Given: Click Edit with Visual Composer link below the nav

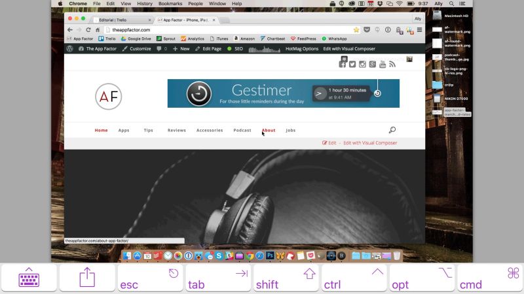Looking at the screenshot, I should point(370,142).
